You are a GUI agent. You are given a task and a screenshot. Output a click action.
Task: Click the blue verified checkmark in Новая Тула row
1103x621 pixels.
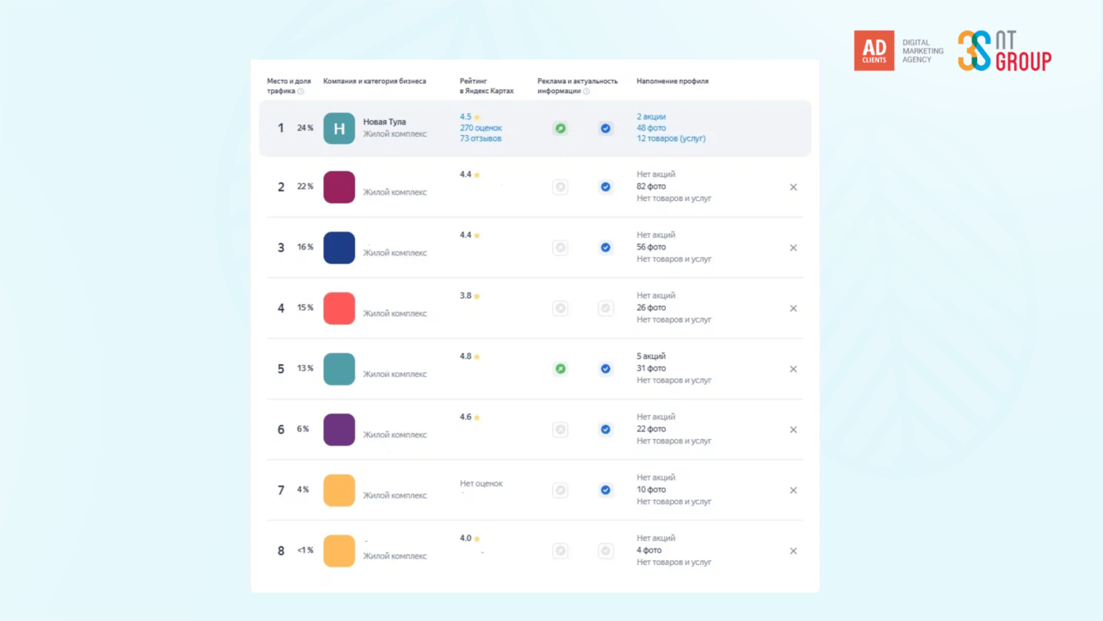[x=605, y=128]
